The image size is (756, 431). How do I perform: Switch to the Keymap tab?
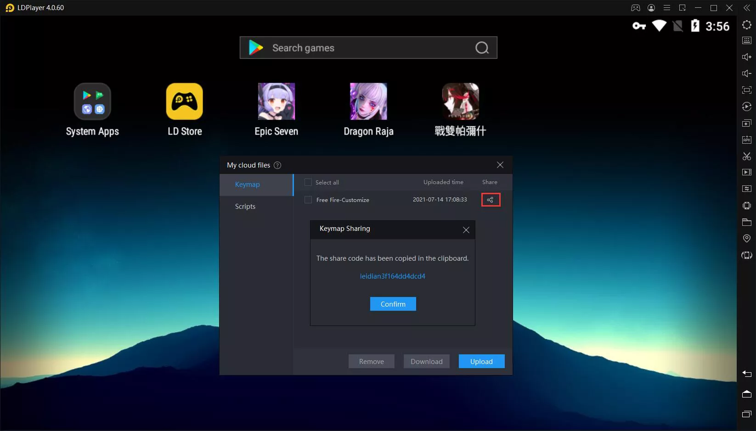[x=256, y=185]
